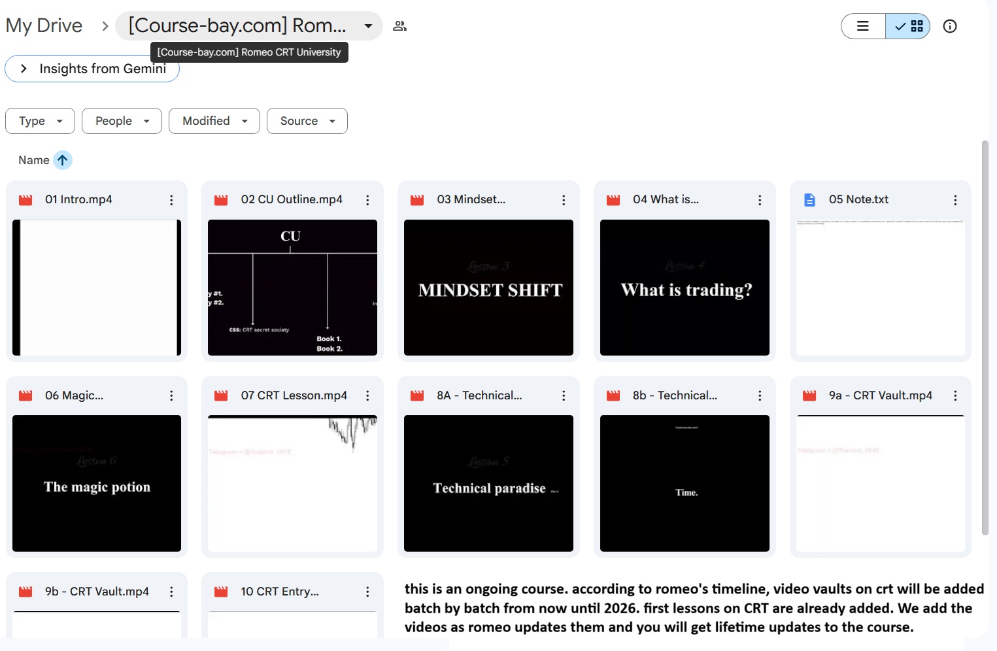The width and height of the screenshot is (997, 651).
Task: Click video file icon of 8A - Technical
Action: 417,395
